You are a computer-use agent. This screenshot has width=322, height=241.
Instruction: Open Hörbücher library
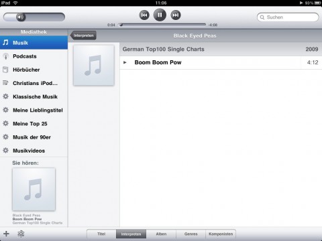click(34, 70)
